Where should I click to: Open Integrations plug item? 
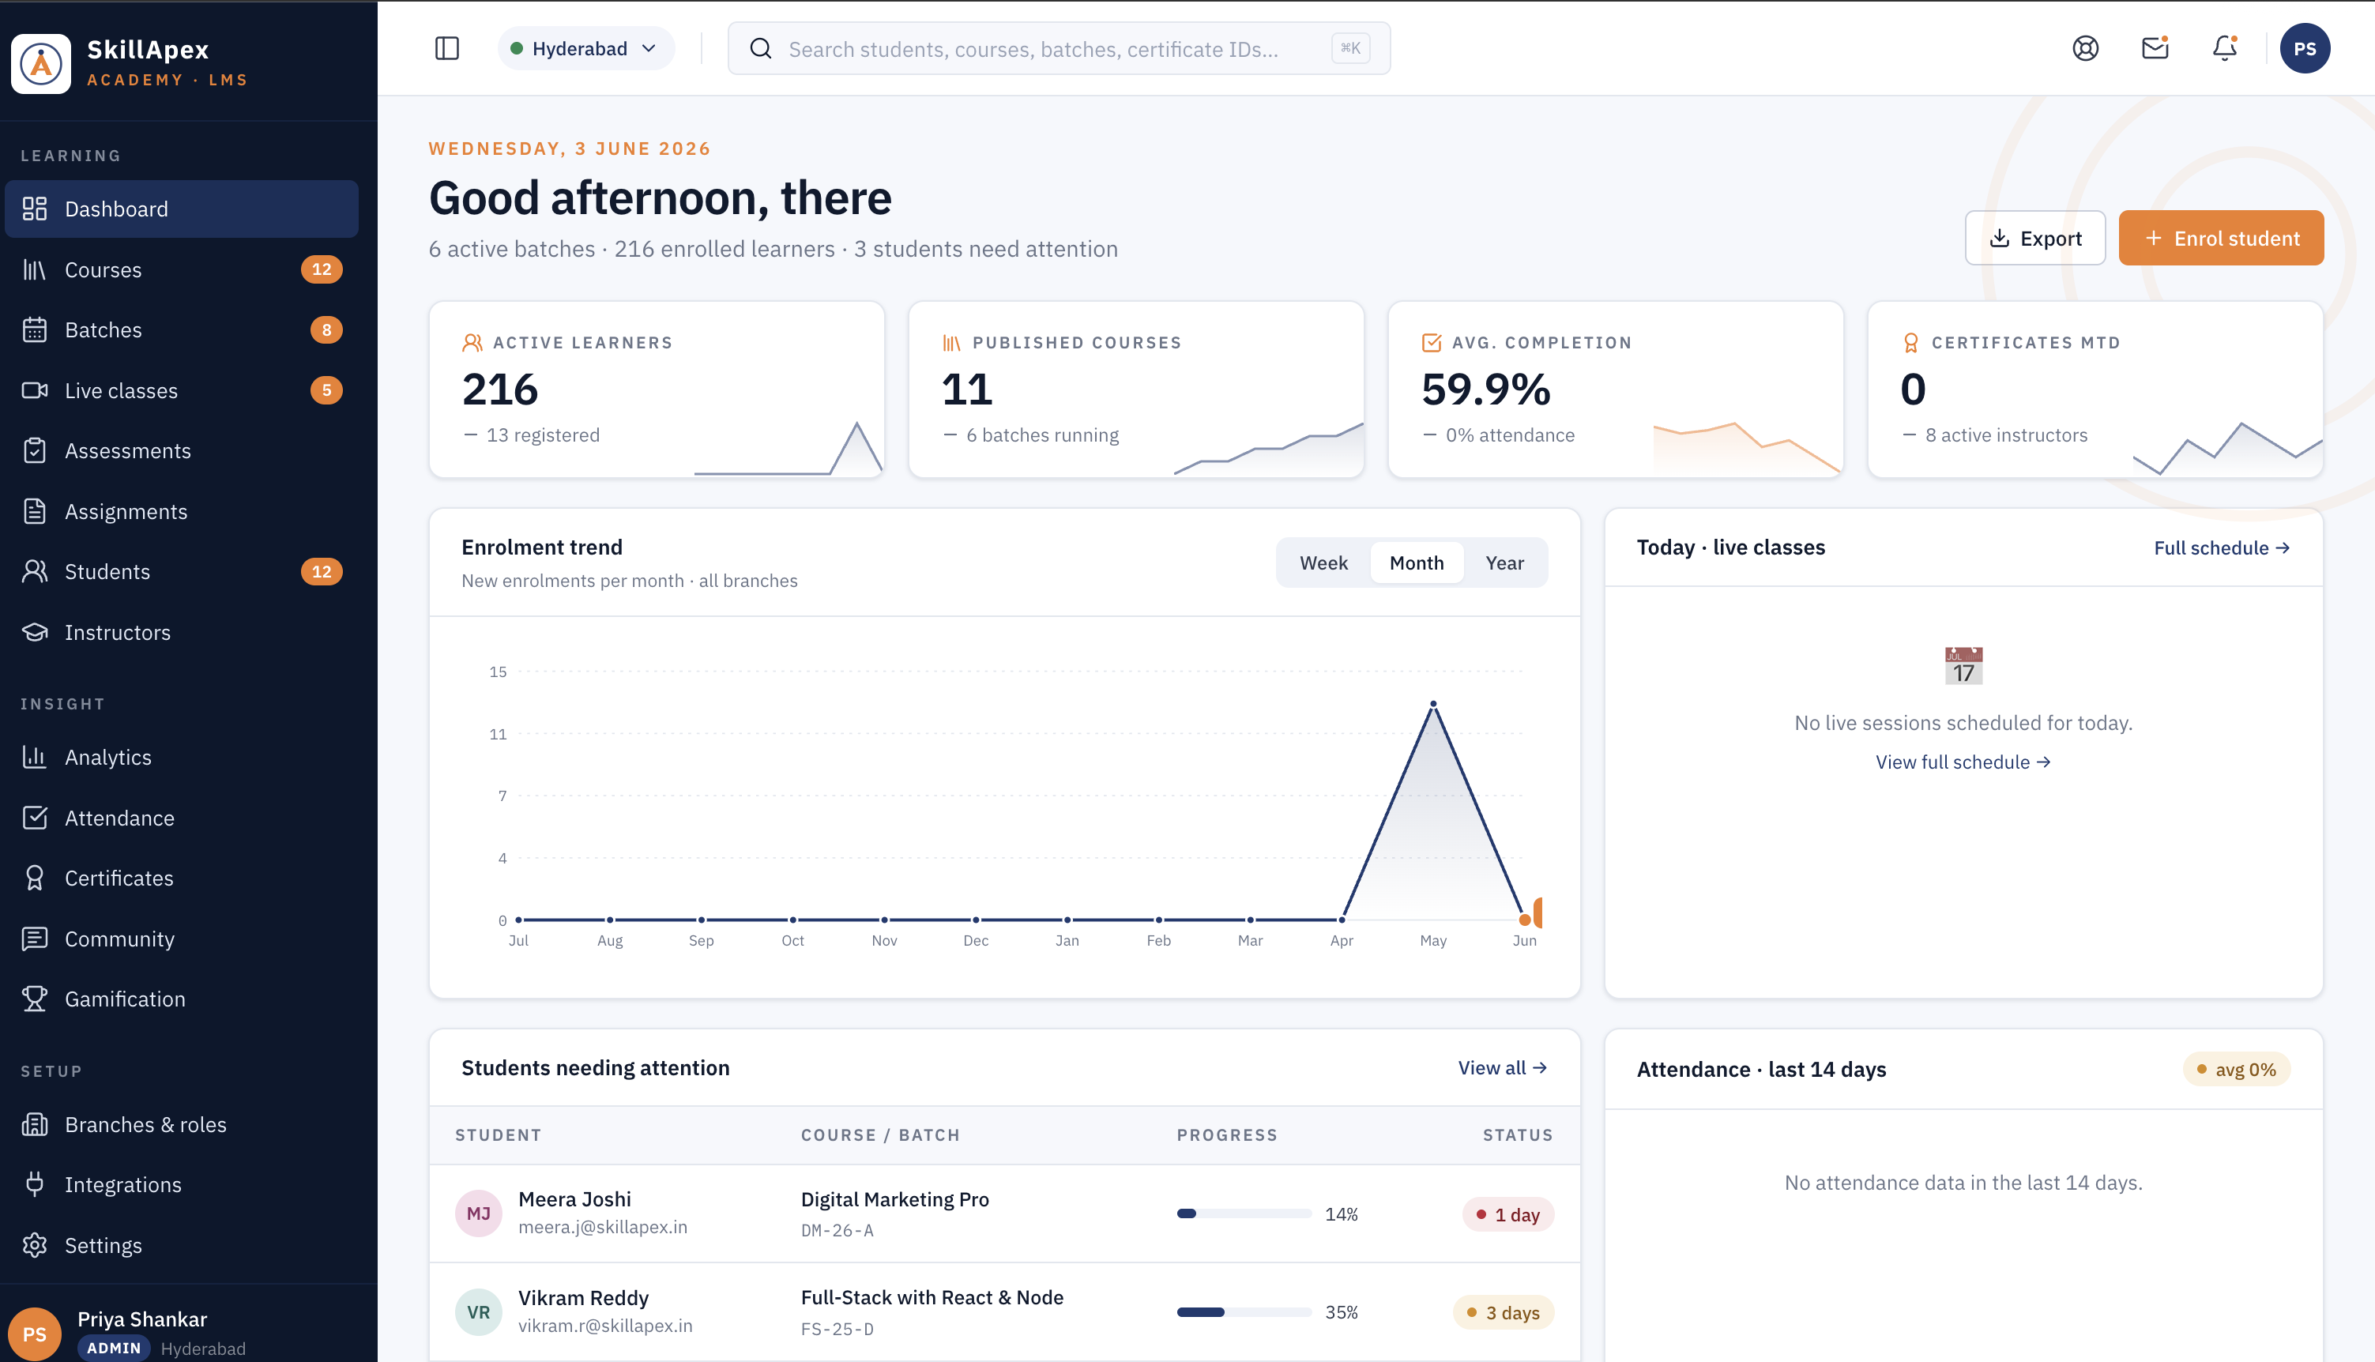coord(182,1184)
